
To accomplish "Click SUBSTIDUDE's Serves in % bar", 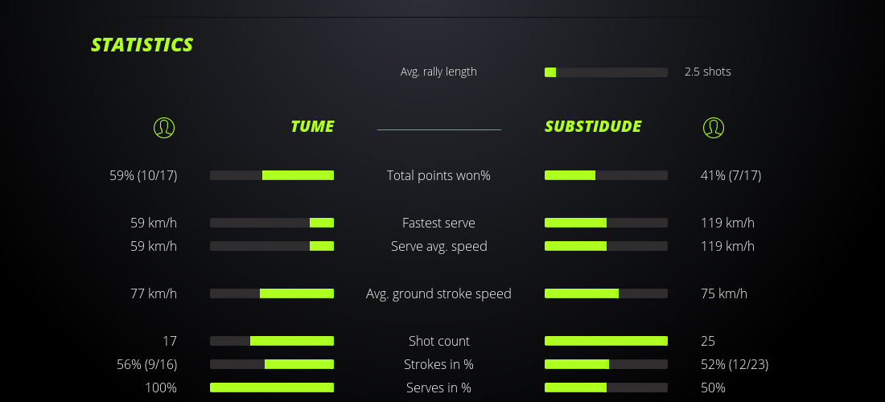I will (x=606, y=388).
